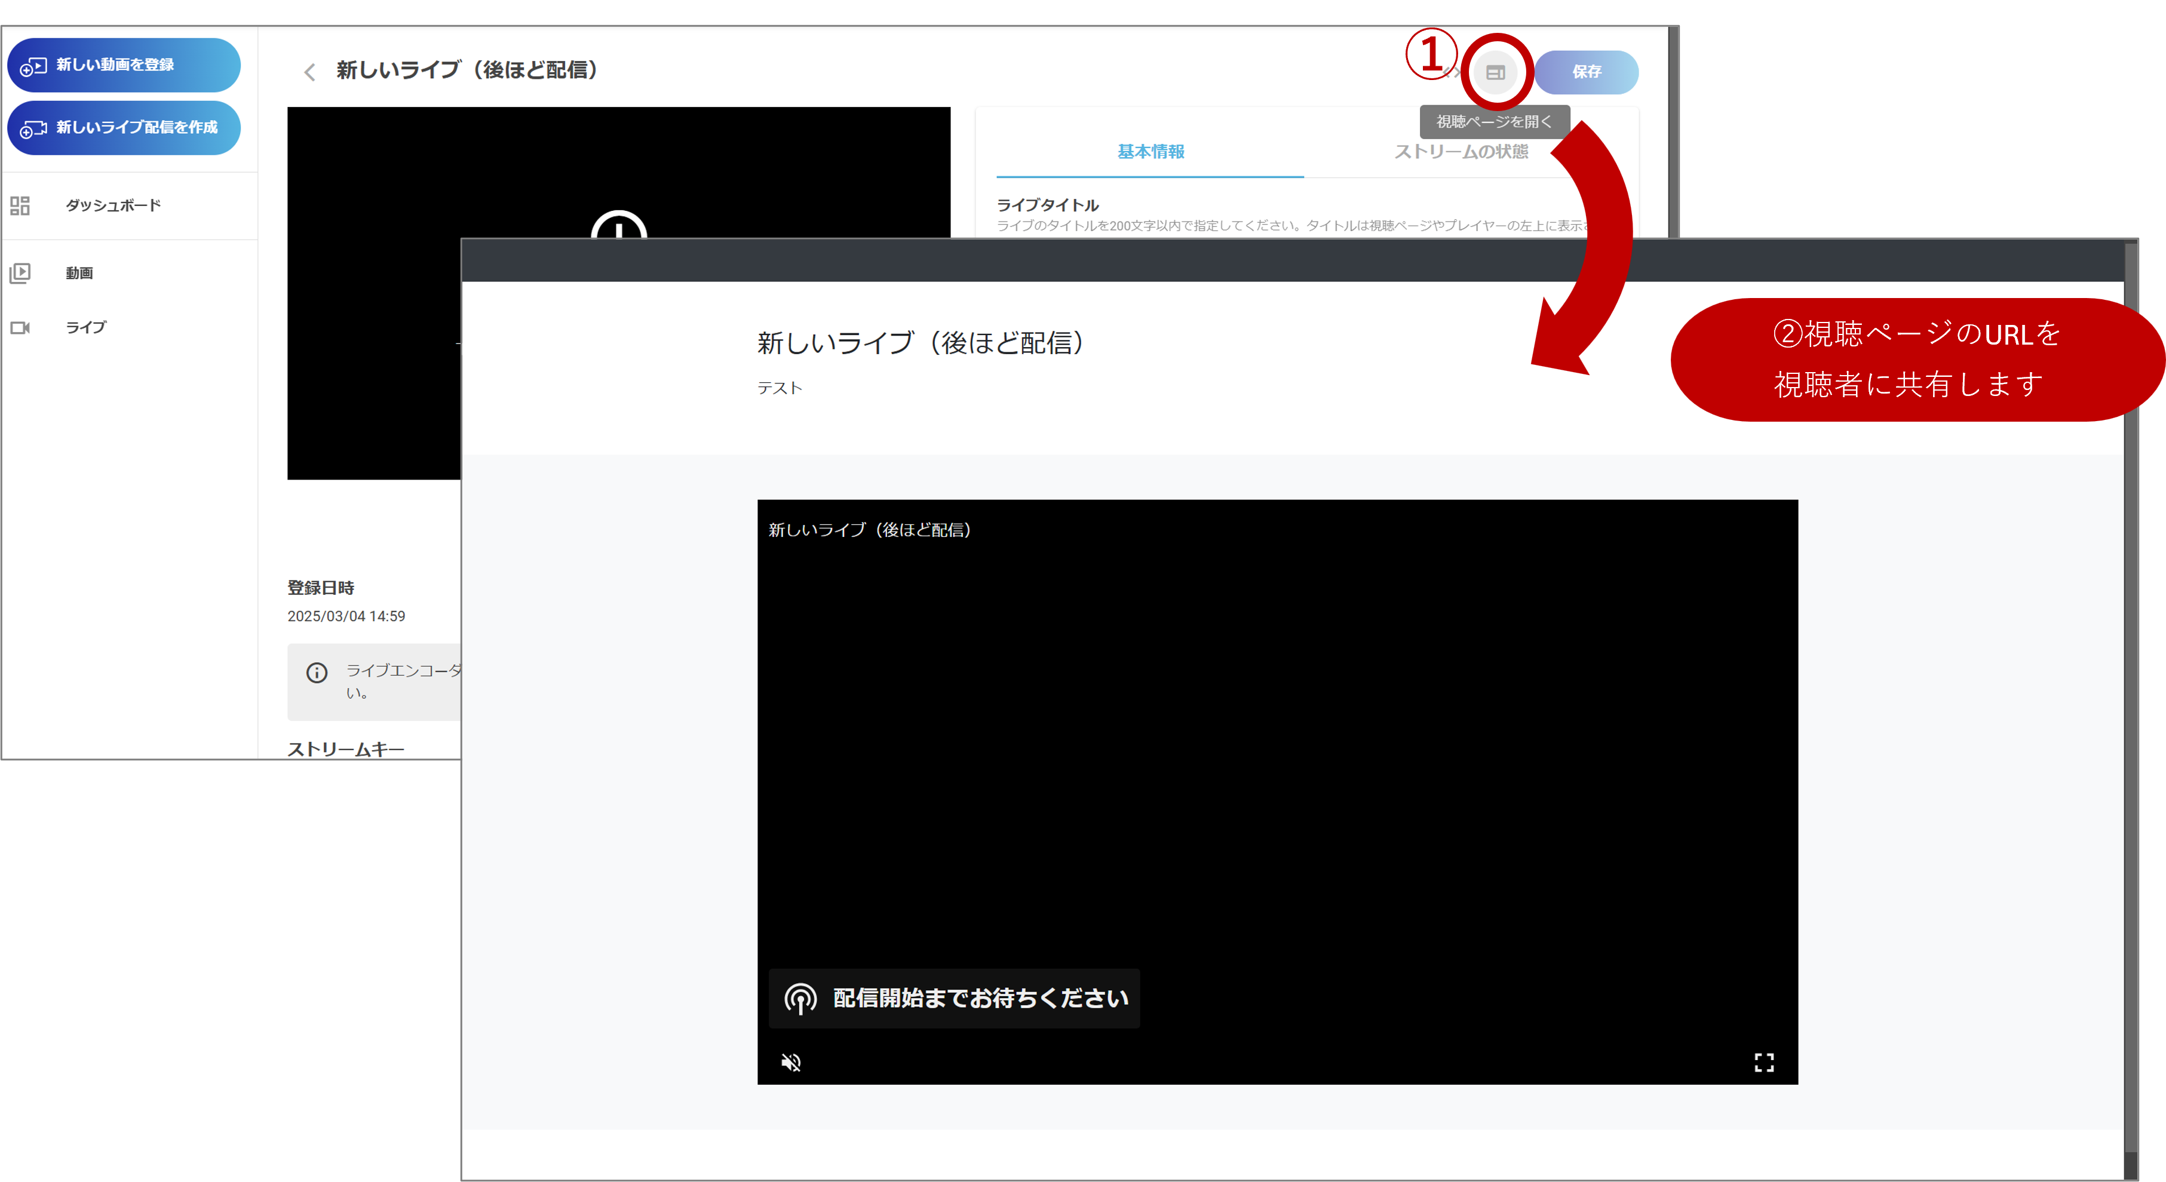This screenshot has height=1182, width=2166.
Task: Switch to the 基本情報 tab
Action: coord(1151,151)
